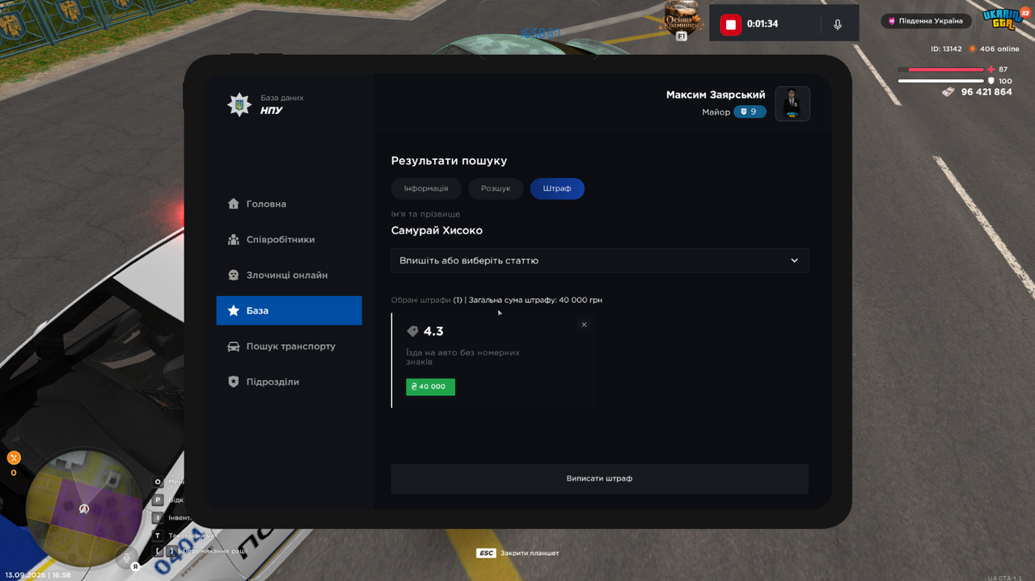Click the Південна Україна server badge
Image resolution: width=1035 pixels, height=581 pixels.
tap(927, 21)
